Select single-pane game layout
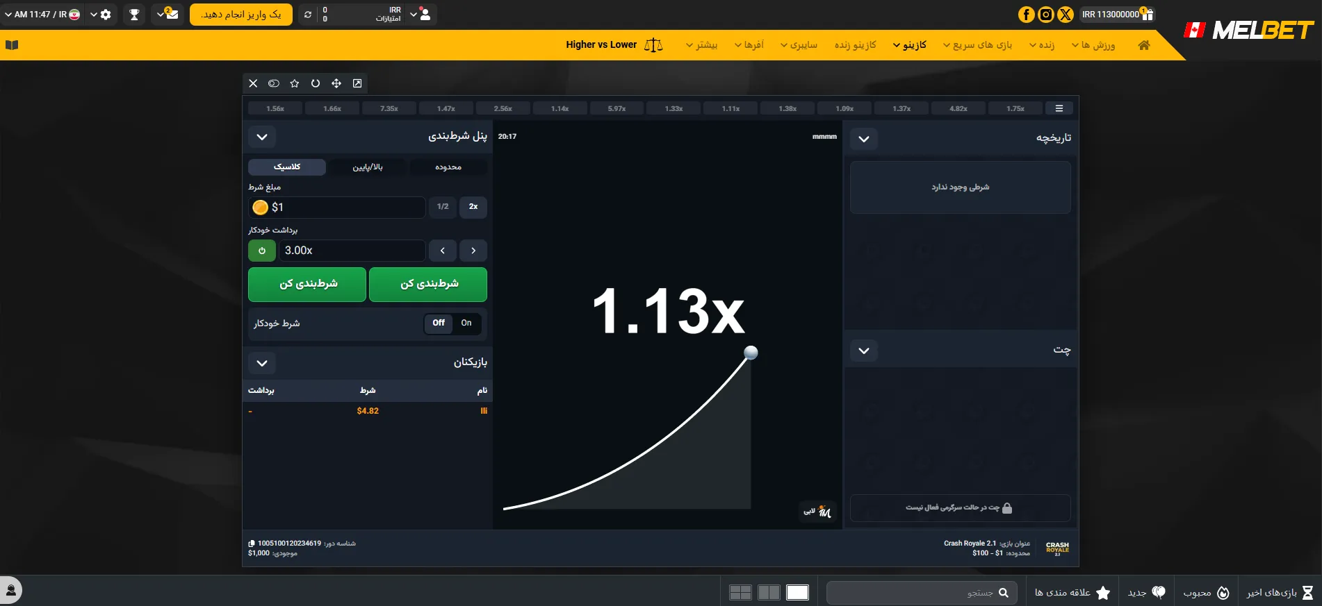 click(x=797, y=592)
